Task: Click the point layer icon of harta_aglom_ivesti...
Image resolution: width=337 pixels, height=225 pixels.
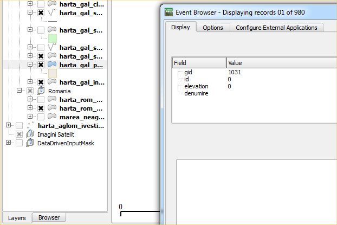Action: tap(30, 125)
